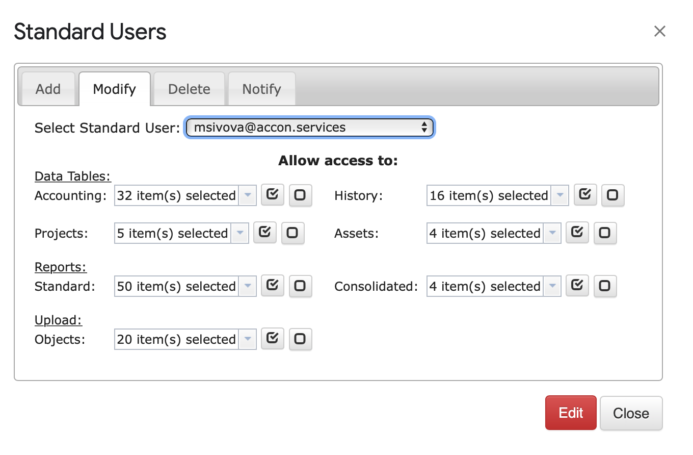Open the Delete tab
Image resolution: width=693 pixels, height=455 pixels.
point(189,89)
